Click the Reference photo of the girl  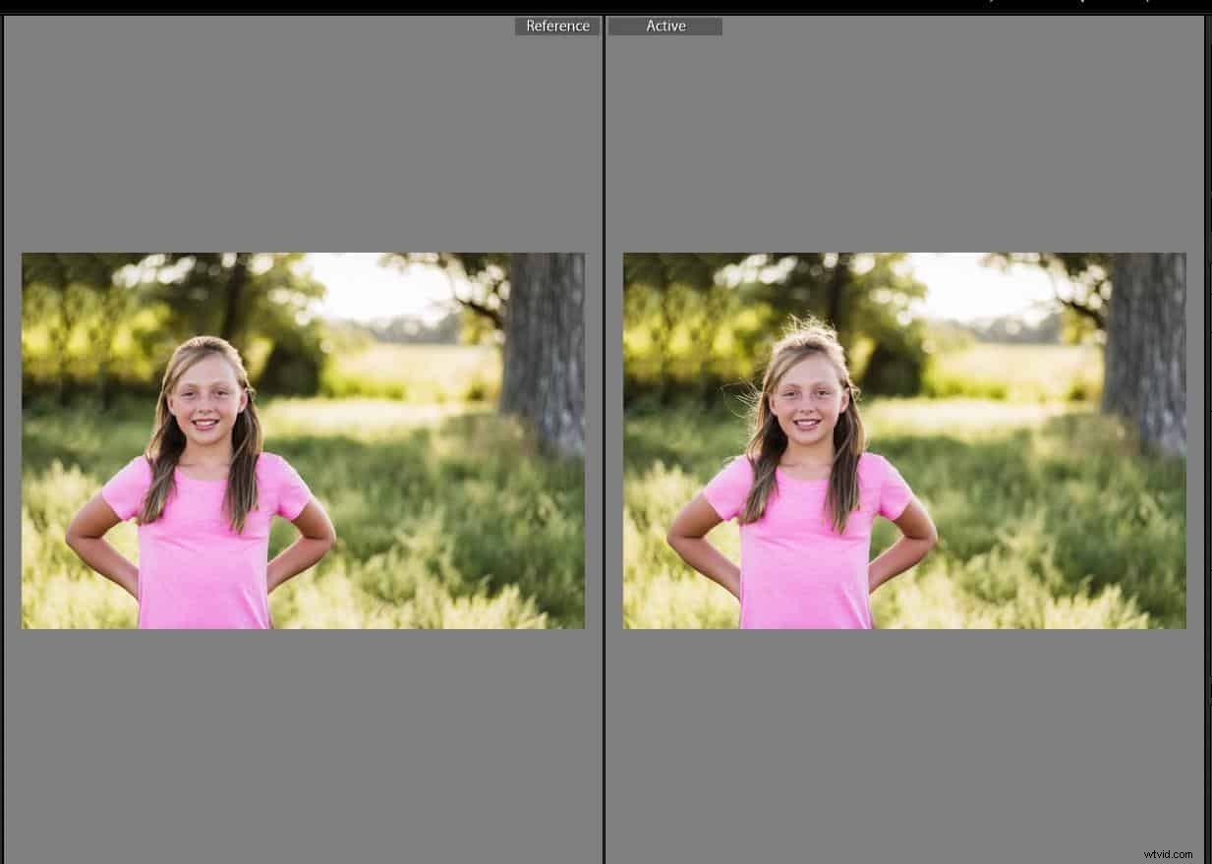pos(303,440)
